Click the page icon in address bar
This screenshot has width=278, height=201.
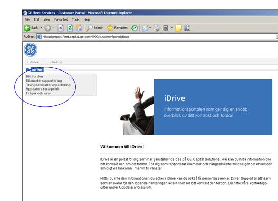(x=39, y=37)
